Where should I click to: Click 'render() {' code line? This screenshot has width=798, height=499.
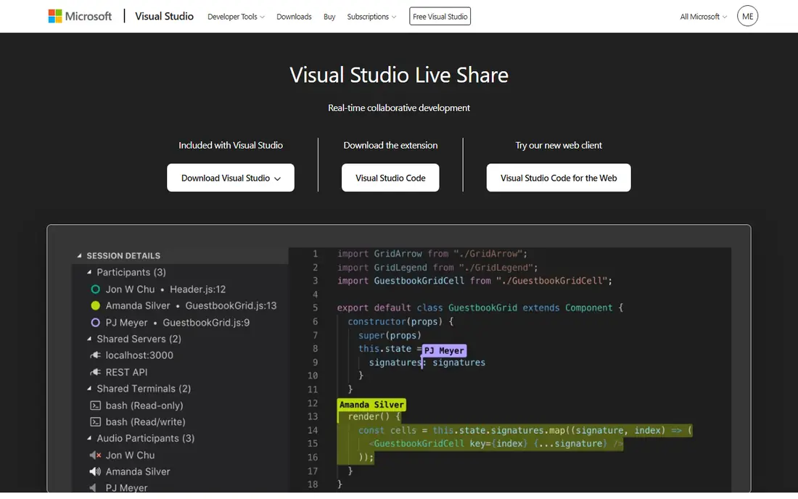[x=374, y=416]
